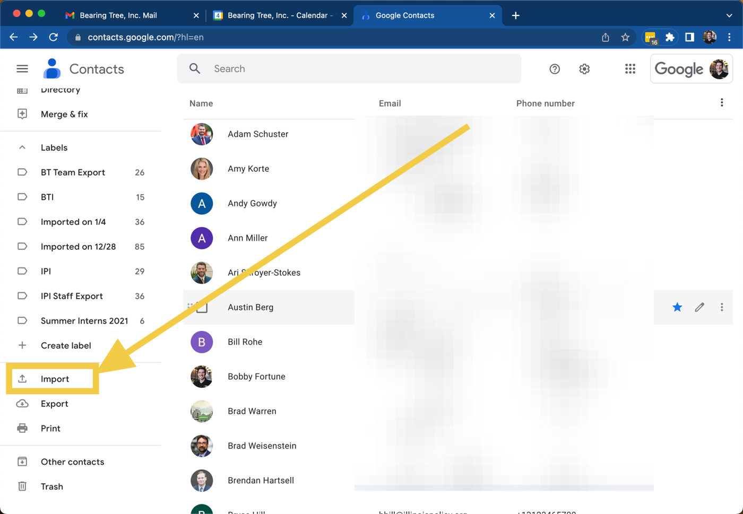The image size is (743, 514).
Task: Open the settings gear icon
Action: (584, 69)
